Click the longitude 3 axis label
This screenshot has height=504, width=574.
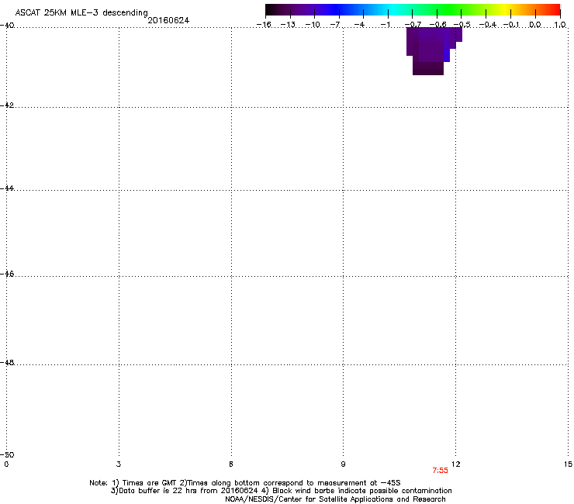pos(119,464)
